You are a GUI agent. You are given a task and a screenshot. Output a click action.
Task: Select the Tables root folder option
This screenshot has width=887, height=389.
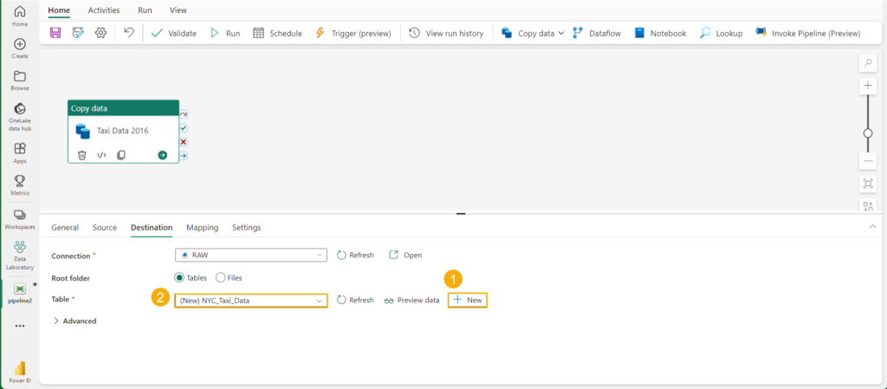pos(180,278)
